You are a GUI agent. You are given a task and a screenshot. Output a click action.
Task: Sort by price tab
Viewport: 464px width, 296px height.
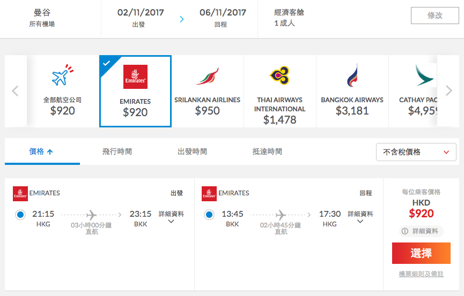[x=42, y=151]
